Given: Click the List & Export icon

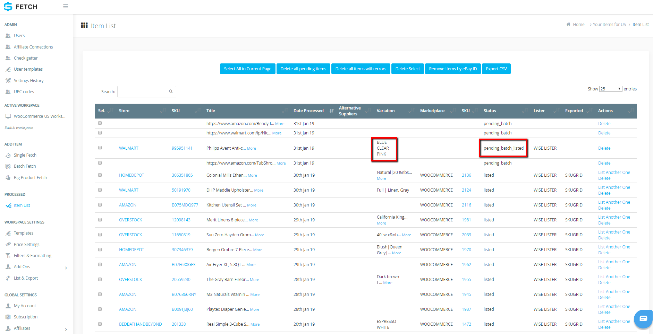Looking at the screenshot, I should click(8, 278).
